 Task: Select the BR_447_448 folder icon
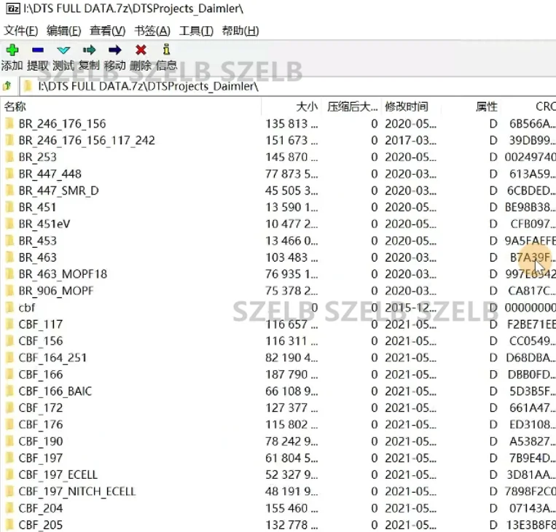pyautogui.click(x=9, y=173)
